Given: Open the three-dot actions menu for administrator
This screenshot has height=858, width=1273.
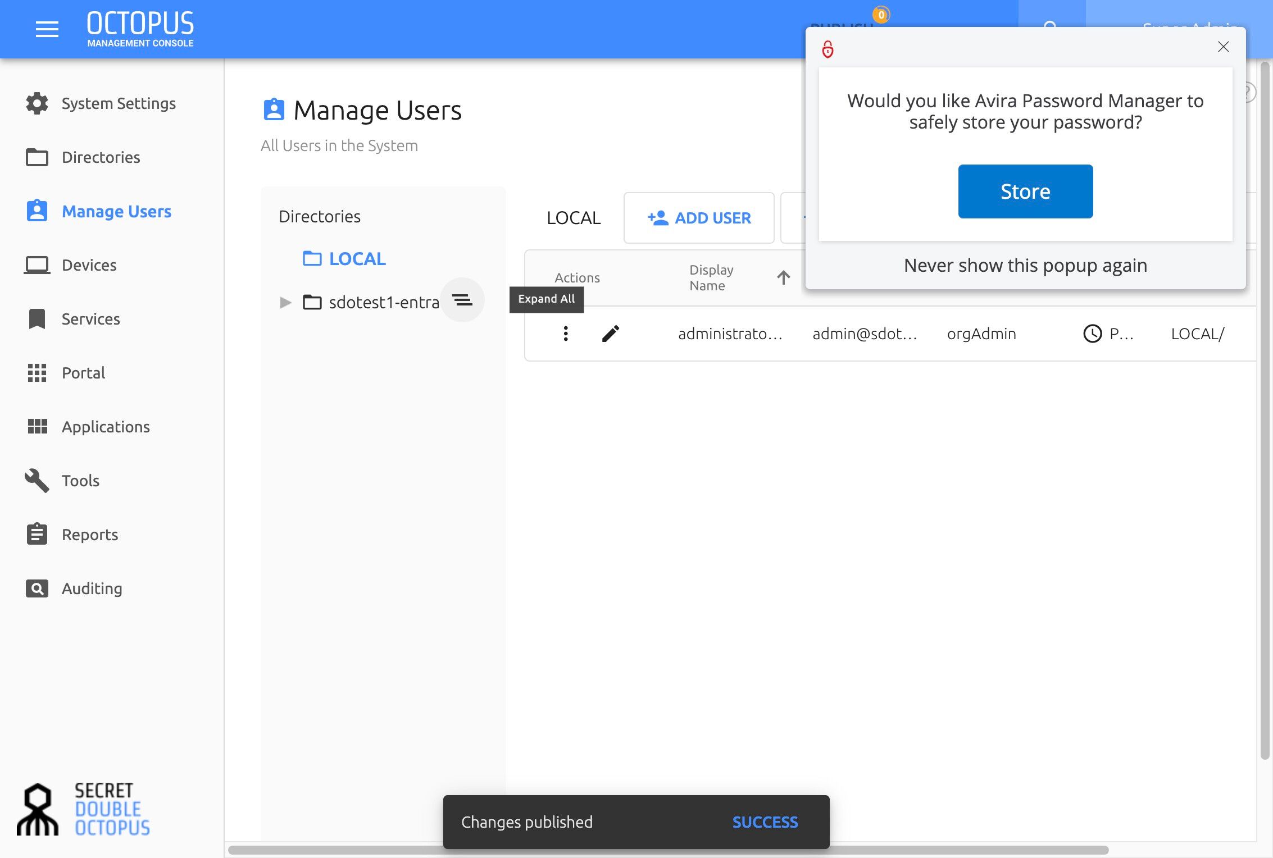Looking at the screenshot, I should click(x=566, y=334).
